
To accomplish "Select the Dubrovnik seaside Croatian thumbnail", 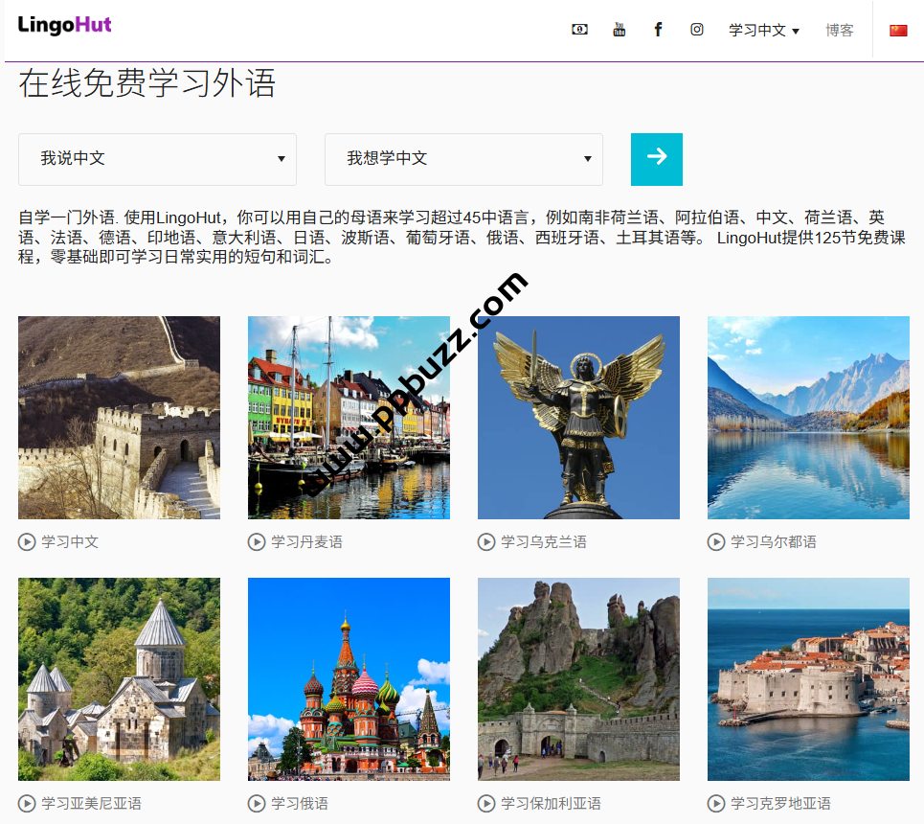I will pos(808,679).
